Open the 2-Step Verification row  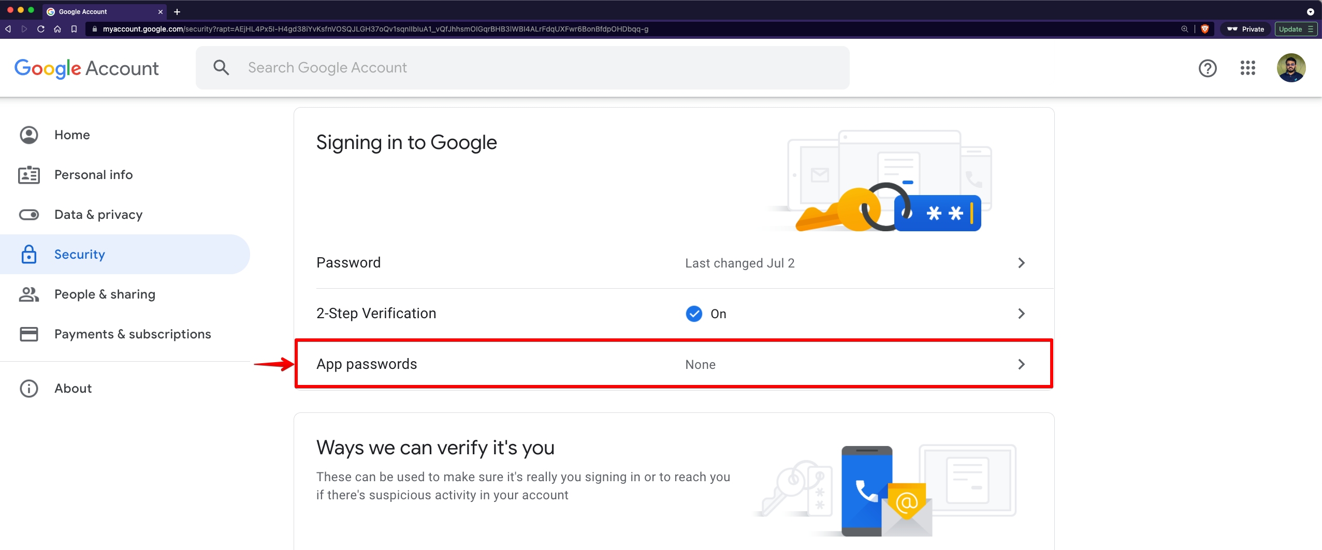[674, 314]
